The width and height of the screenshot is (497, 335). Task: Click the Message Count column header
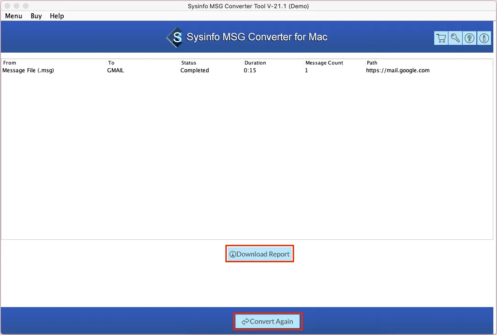coord(324,63)
